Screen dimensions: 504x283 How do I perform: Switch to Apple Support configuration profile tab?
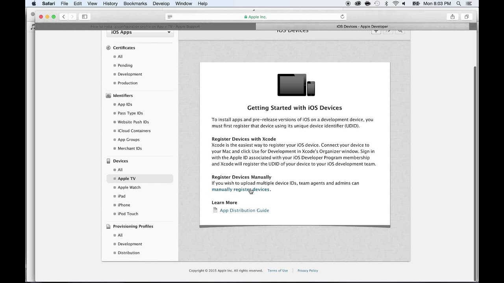[x=145, y=26]
